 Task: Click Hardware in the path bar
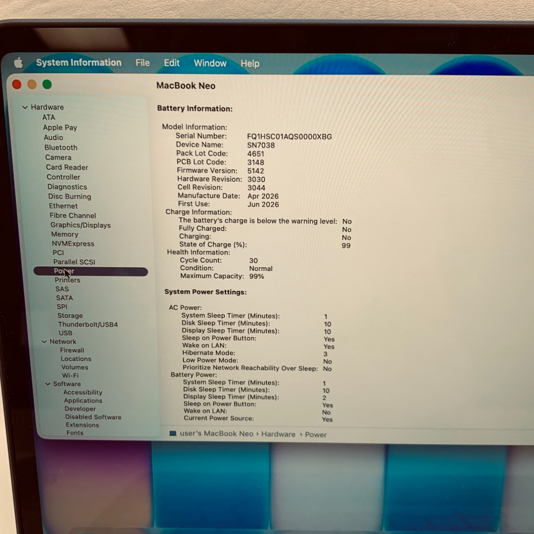278,434
